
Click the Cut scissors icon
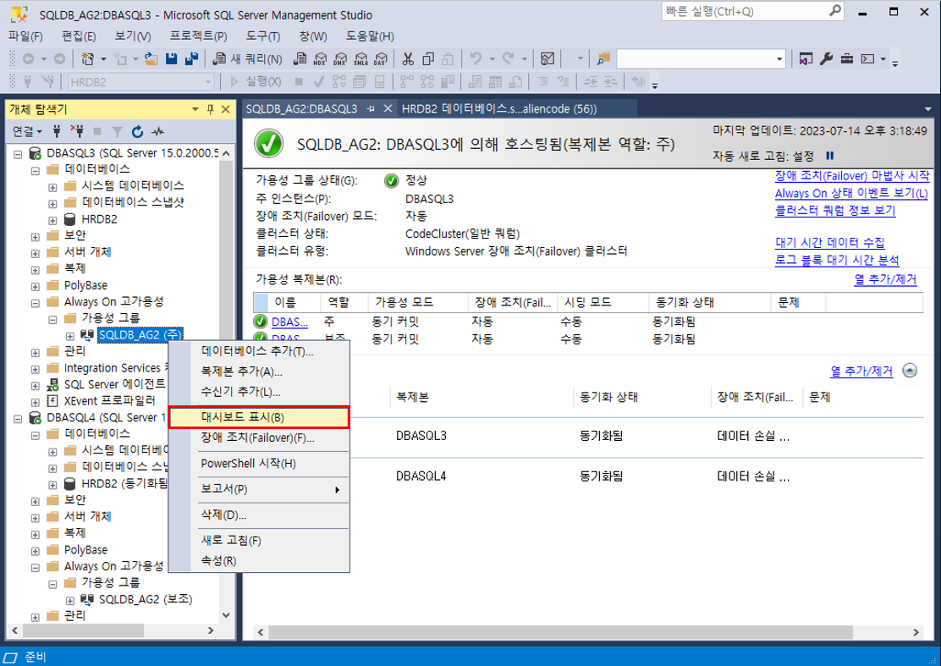pos(408,58)
